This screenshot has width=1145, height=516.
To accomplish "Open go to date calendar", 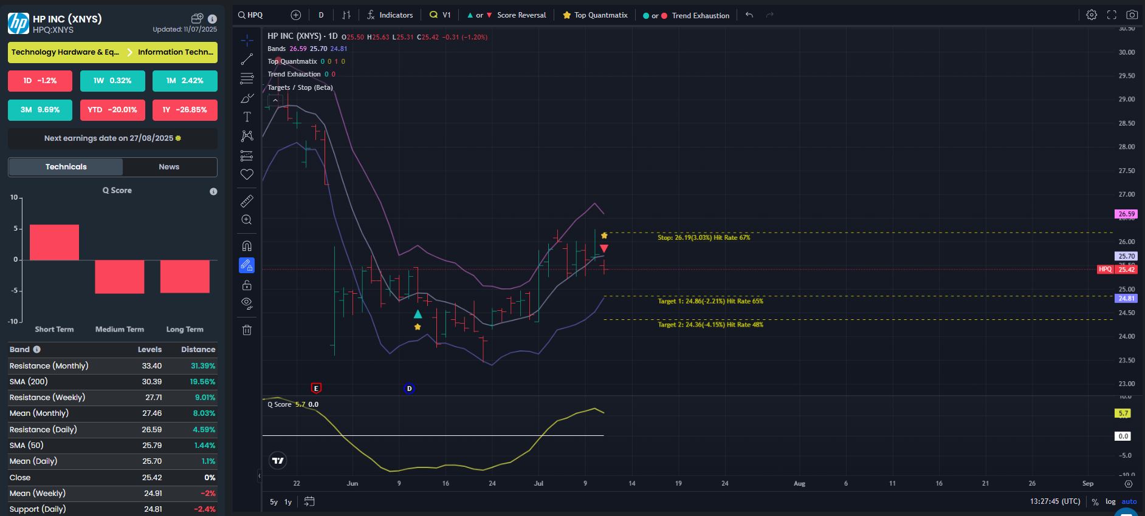I will coord(309,501).
